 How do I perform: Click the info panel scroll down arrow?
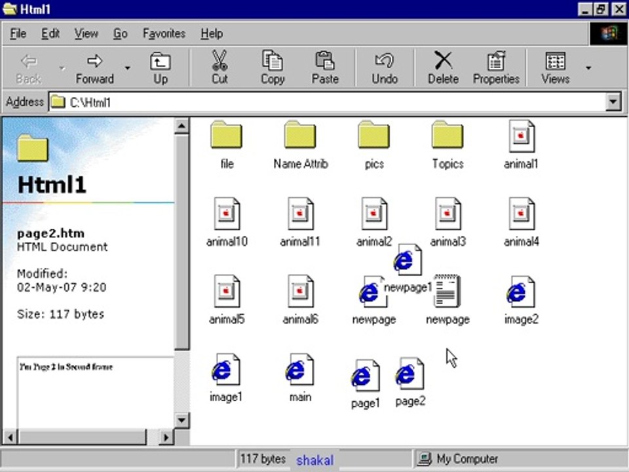pyautogui.click(x=181, y=420)
